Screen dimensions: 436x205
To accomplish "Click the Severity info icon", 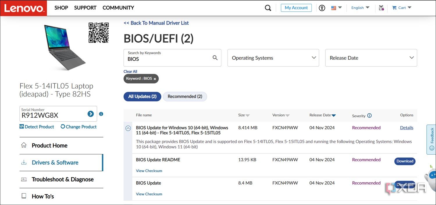I will pyautogui.click(x=369, y=116).
